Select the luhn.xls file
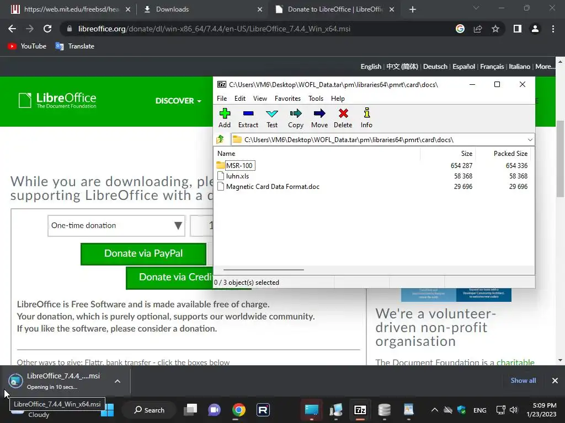 click(x=237, y=176)
